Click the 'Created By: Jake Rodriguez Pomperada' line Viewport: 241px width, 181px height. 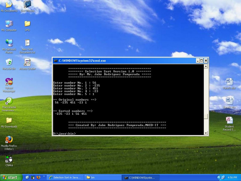[117, 125]
